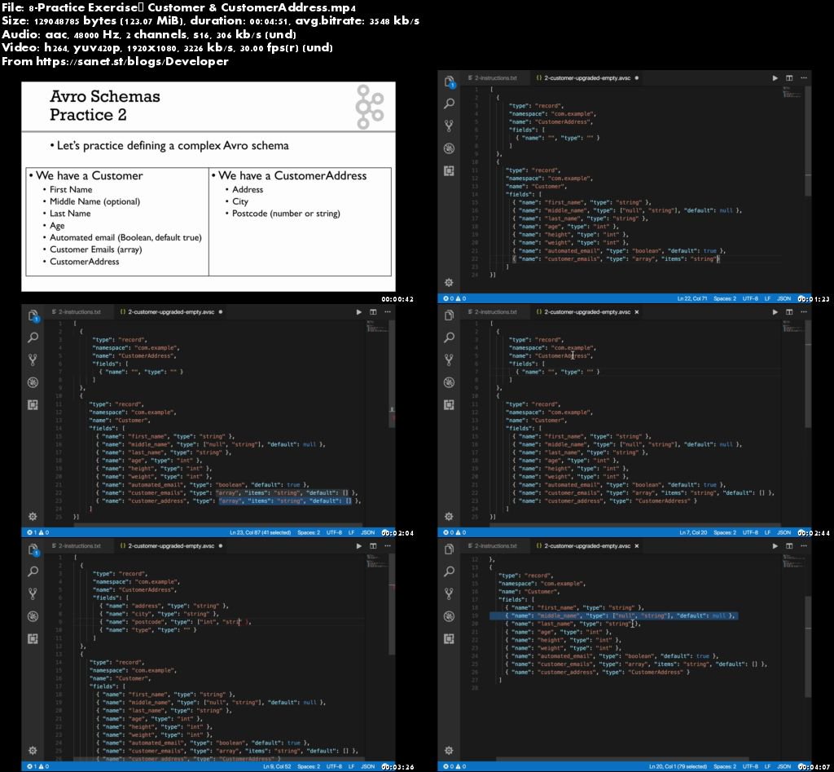Split editor icon in the 00:01:23 frame
Viewport: 834px width, 772px height.
pos(789,77)
